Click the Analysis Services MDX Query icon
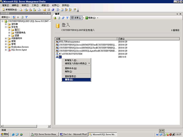Image resolution: width=183 pixels, height=137 pixels. 26,10
